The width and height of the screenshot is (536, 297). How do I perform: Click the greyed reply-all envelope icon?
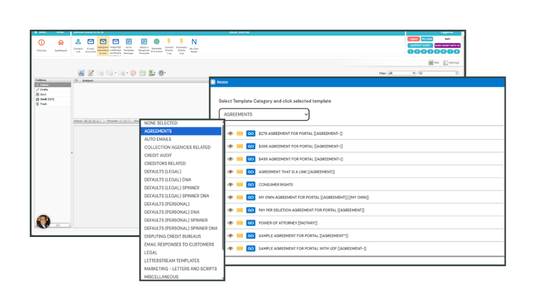click(110, 73)
